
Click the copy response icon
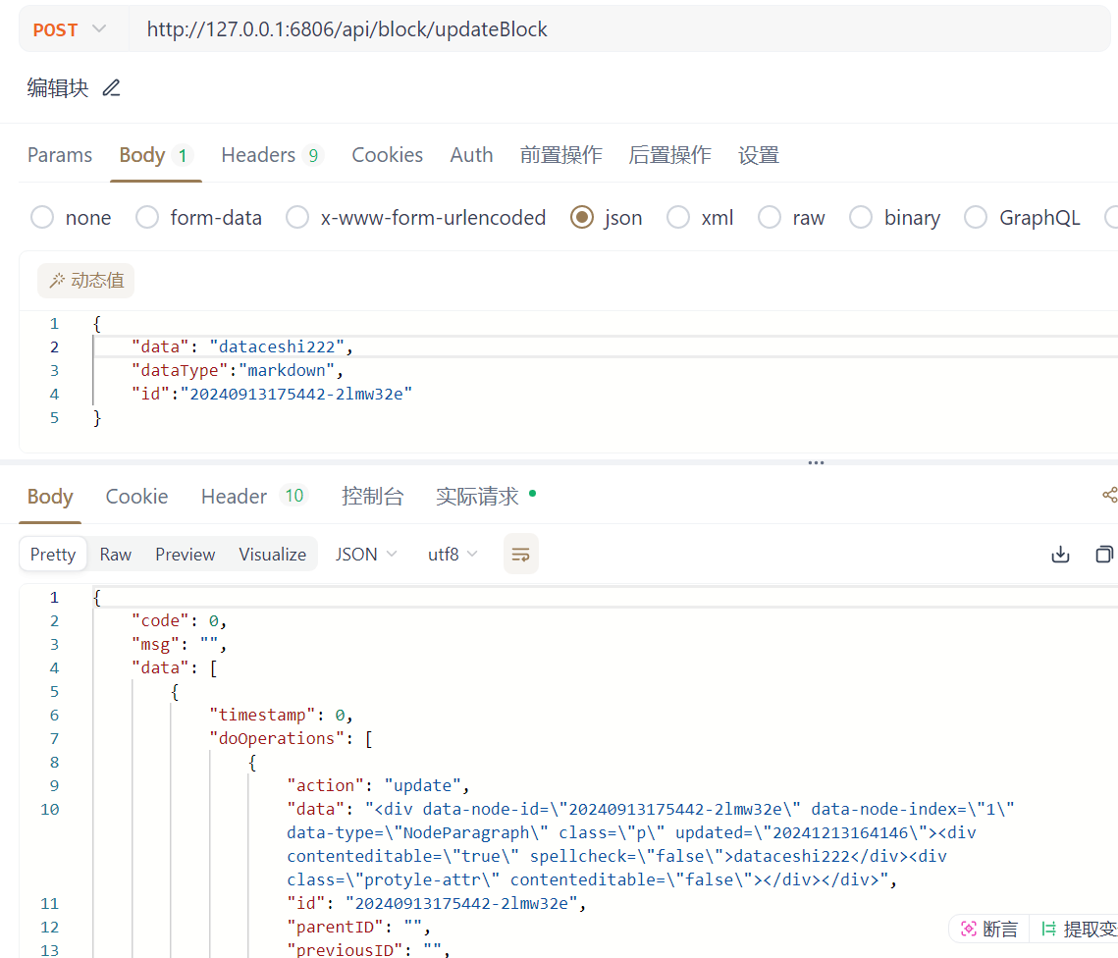1104,555
